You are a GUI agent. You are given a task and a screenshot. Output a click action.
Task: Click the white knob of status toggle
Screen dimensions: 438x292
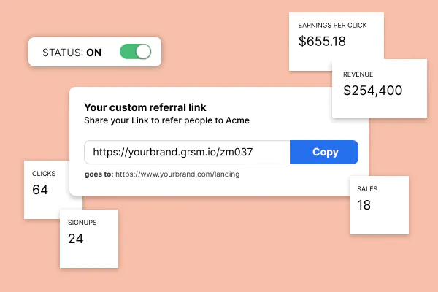pyautogui.click(x=143, y=52)
